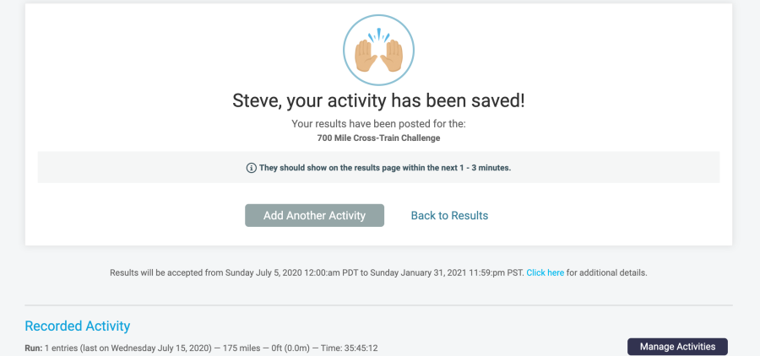Click the 700 Mile Cross-Train Challenge title

(378, 138)
